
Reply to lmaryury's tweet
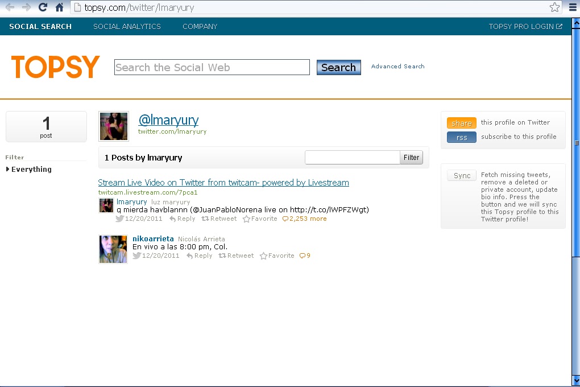tap(183, 219)
